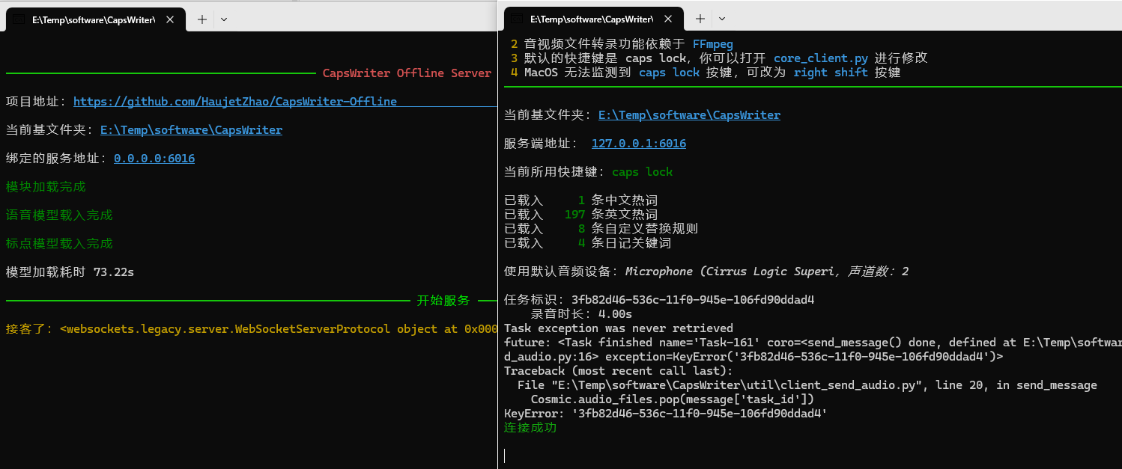
Task: Click the '标点模型载入完成' status line
Action: [x=59, y=244]
